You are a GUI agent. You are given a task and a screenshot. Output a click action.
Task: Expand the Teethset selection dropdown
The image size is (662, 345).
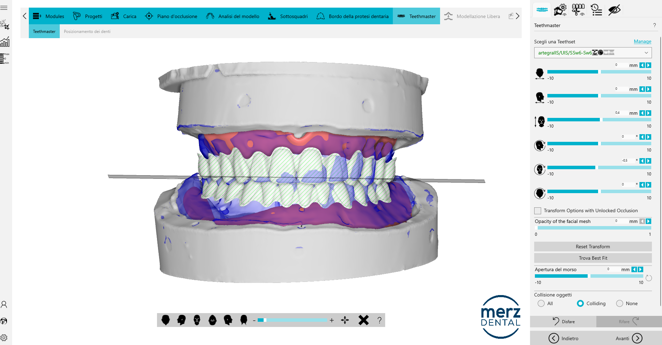[646, 53]
